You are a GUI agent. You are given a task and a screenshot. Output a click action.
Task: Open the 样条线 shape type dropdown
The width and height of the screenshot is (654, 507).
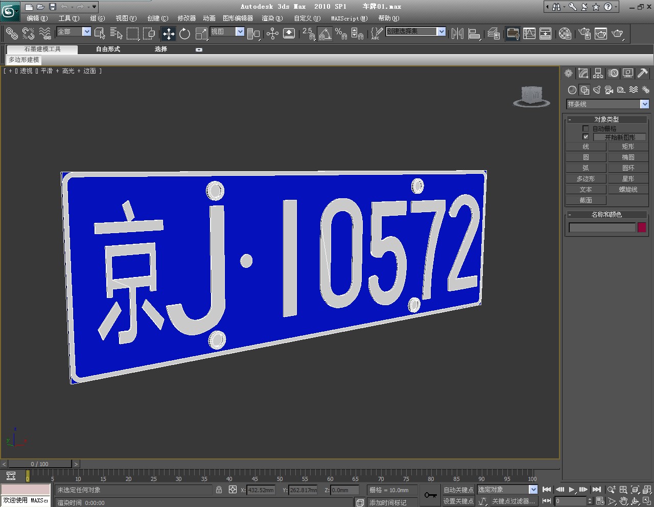coord(644,104)
